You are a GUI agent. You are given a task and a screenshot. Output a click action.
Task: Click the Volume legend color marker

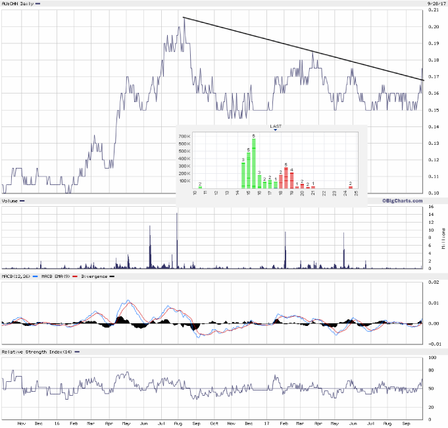[22, 201]
